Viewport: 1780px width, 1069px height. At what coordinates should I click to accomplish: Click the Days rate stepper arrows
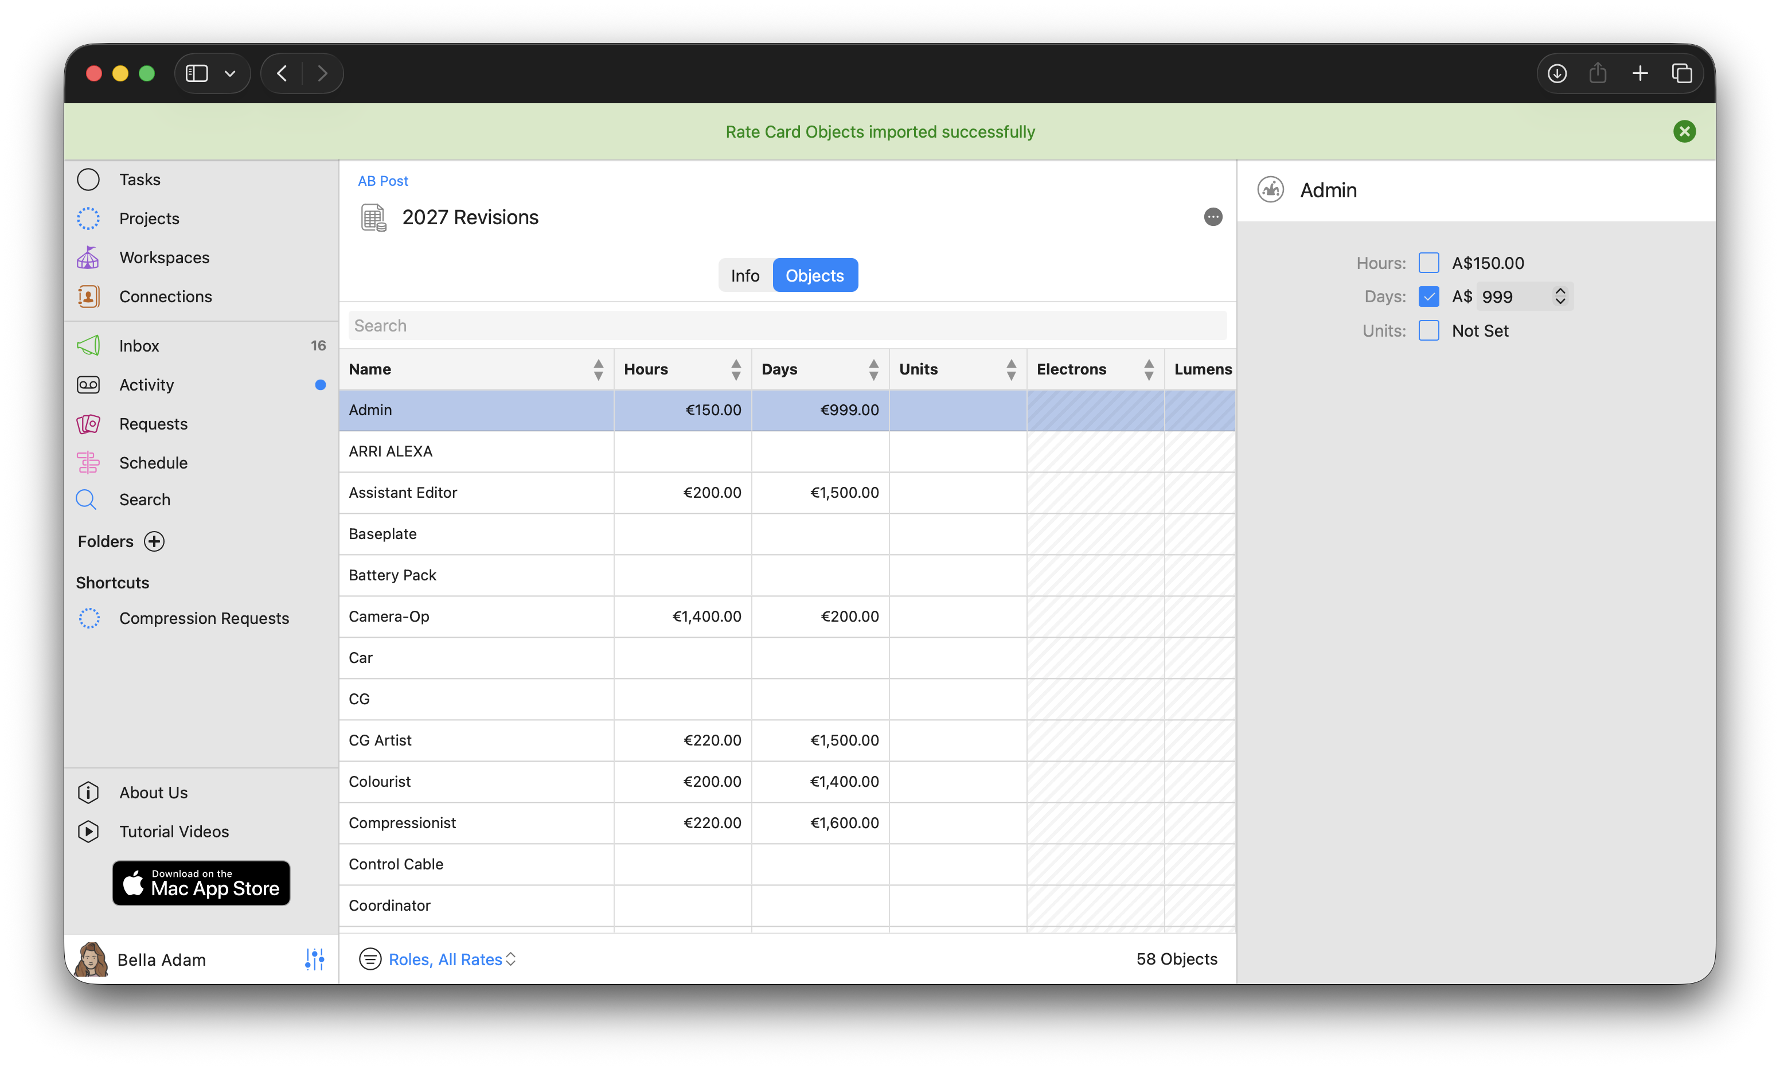(1560, 296)
